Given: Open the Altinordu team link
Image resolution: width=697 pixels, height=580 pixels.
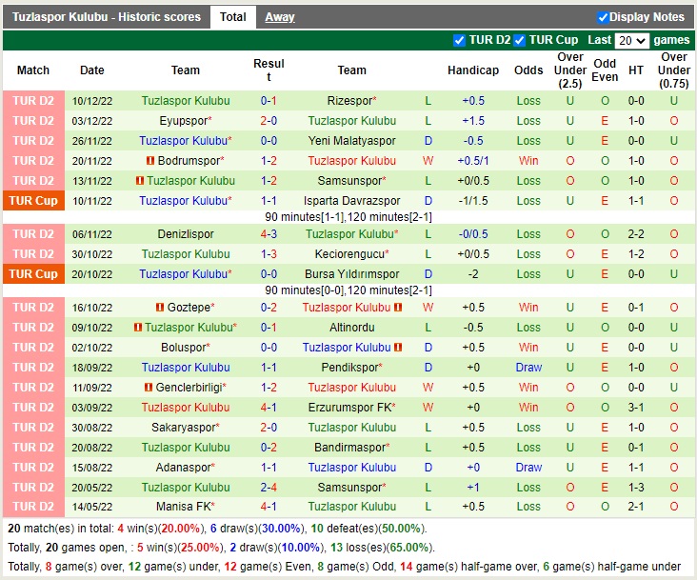Looking at the screenshot, I should pos(351,328).
